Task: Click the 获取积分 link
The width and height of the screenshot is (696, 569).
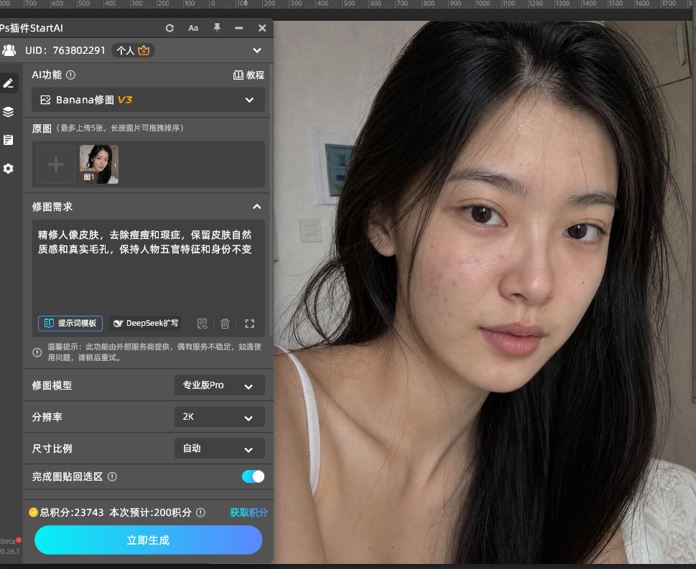Action: coord(249,513)
